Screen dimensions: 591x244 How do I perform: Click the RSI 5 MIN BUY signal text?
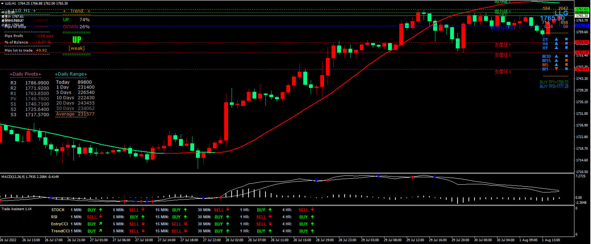(134, 217)
